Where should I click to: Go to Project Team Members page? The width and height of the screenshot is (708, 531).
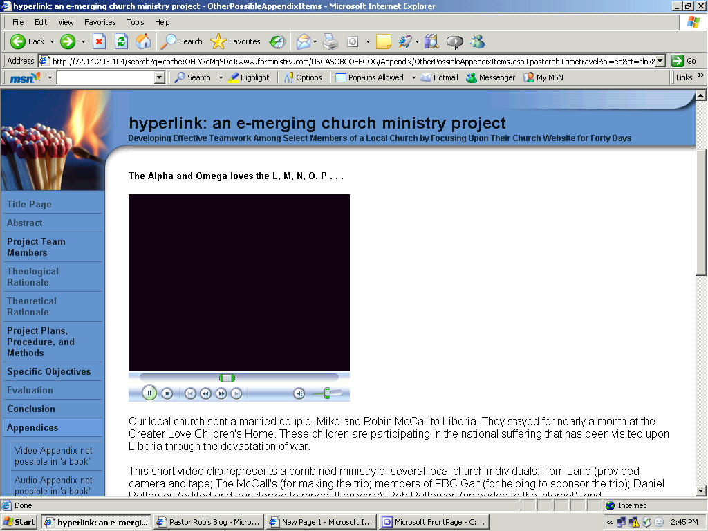pos(36,247)
